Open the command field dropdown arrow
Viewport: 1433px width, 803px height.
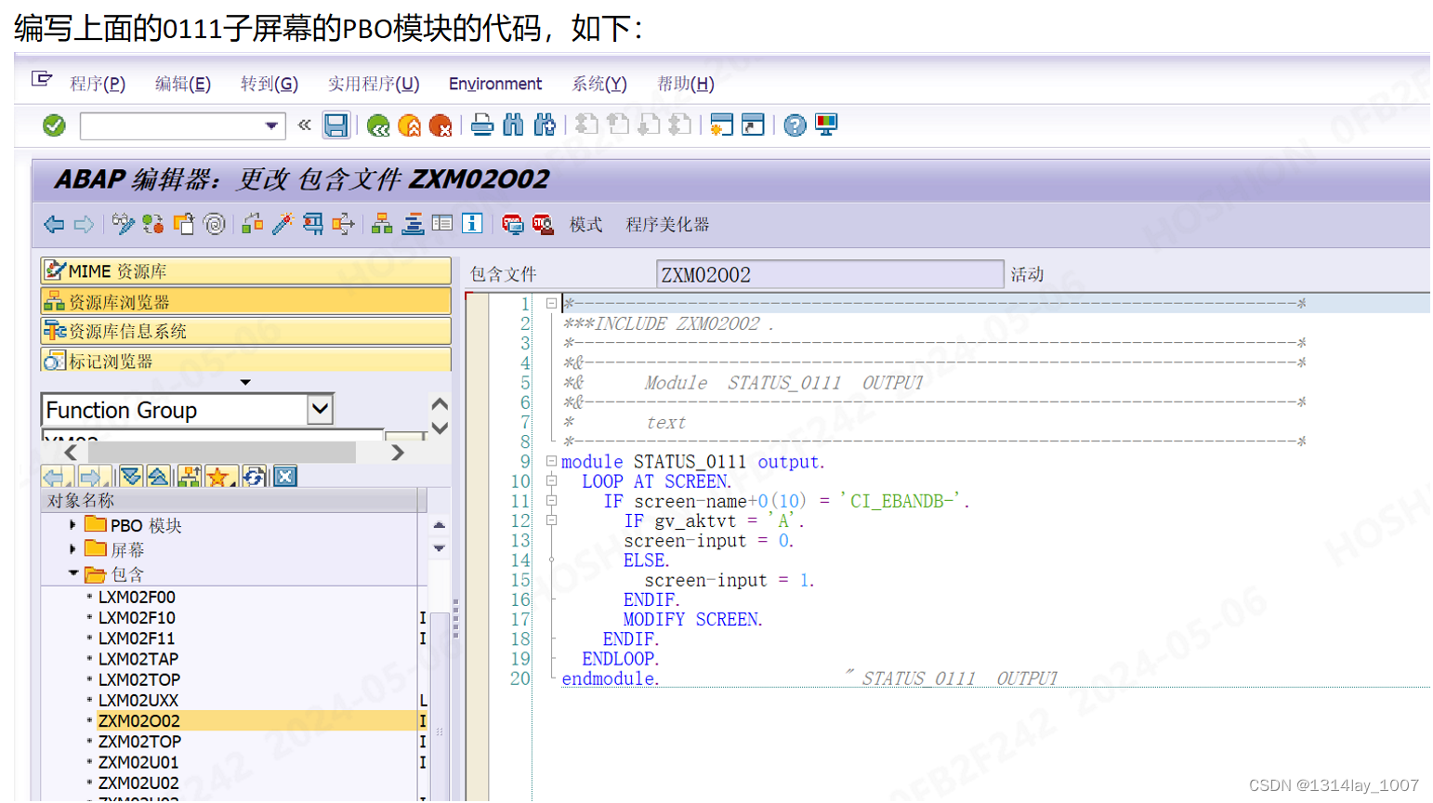(271, 125)
